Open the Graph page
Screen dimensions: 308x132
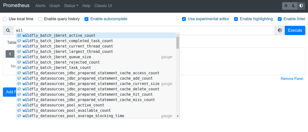pos(55,6)
